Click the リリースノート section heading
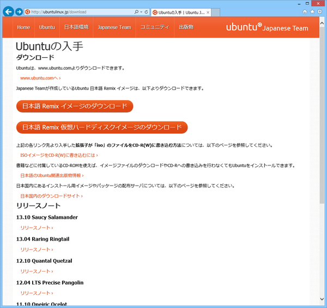The height and width of the screenshot is (308, 327). pos(38,206)
